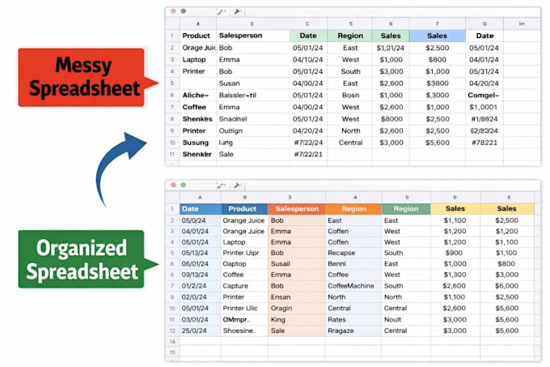
Task: Select the "Snaoinel" salesperson cell
Action: 252,119
